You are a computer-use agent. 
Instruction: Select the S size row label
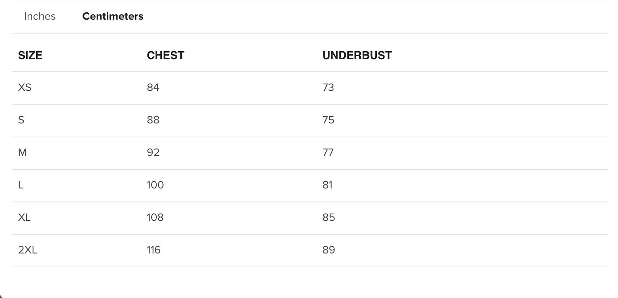(21, 120)
